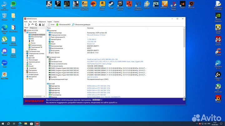
Task: Expand the Операционная система tree node
Action: 25,53
